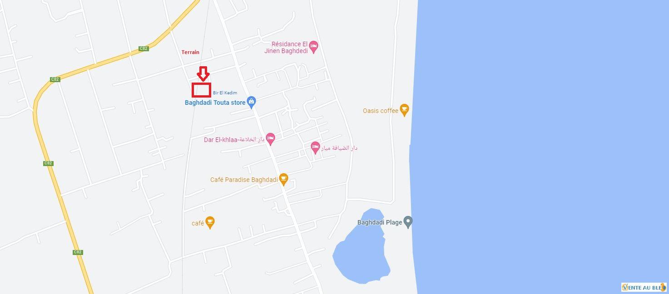Open the Oasis coffee cafe marker

pos(404,110)
